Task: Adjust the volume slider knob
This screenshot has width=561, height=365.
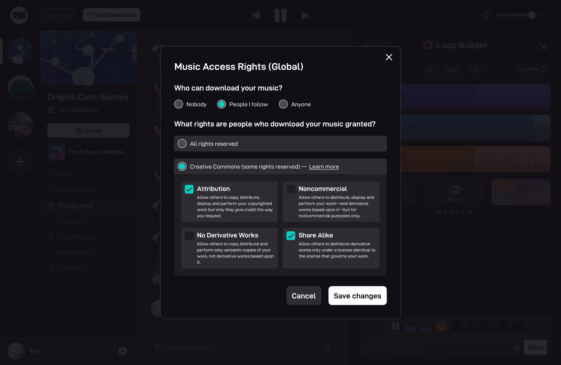Action: [x=532, y=15]
